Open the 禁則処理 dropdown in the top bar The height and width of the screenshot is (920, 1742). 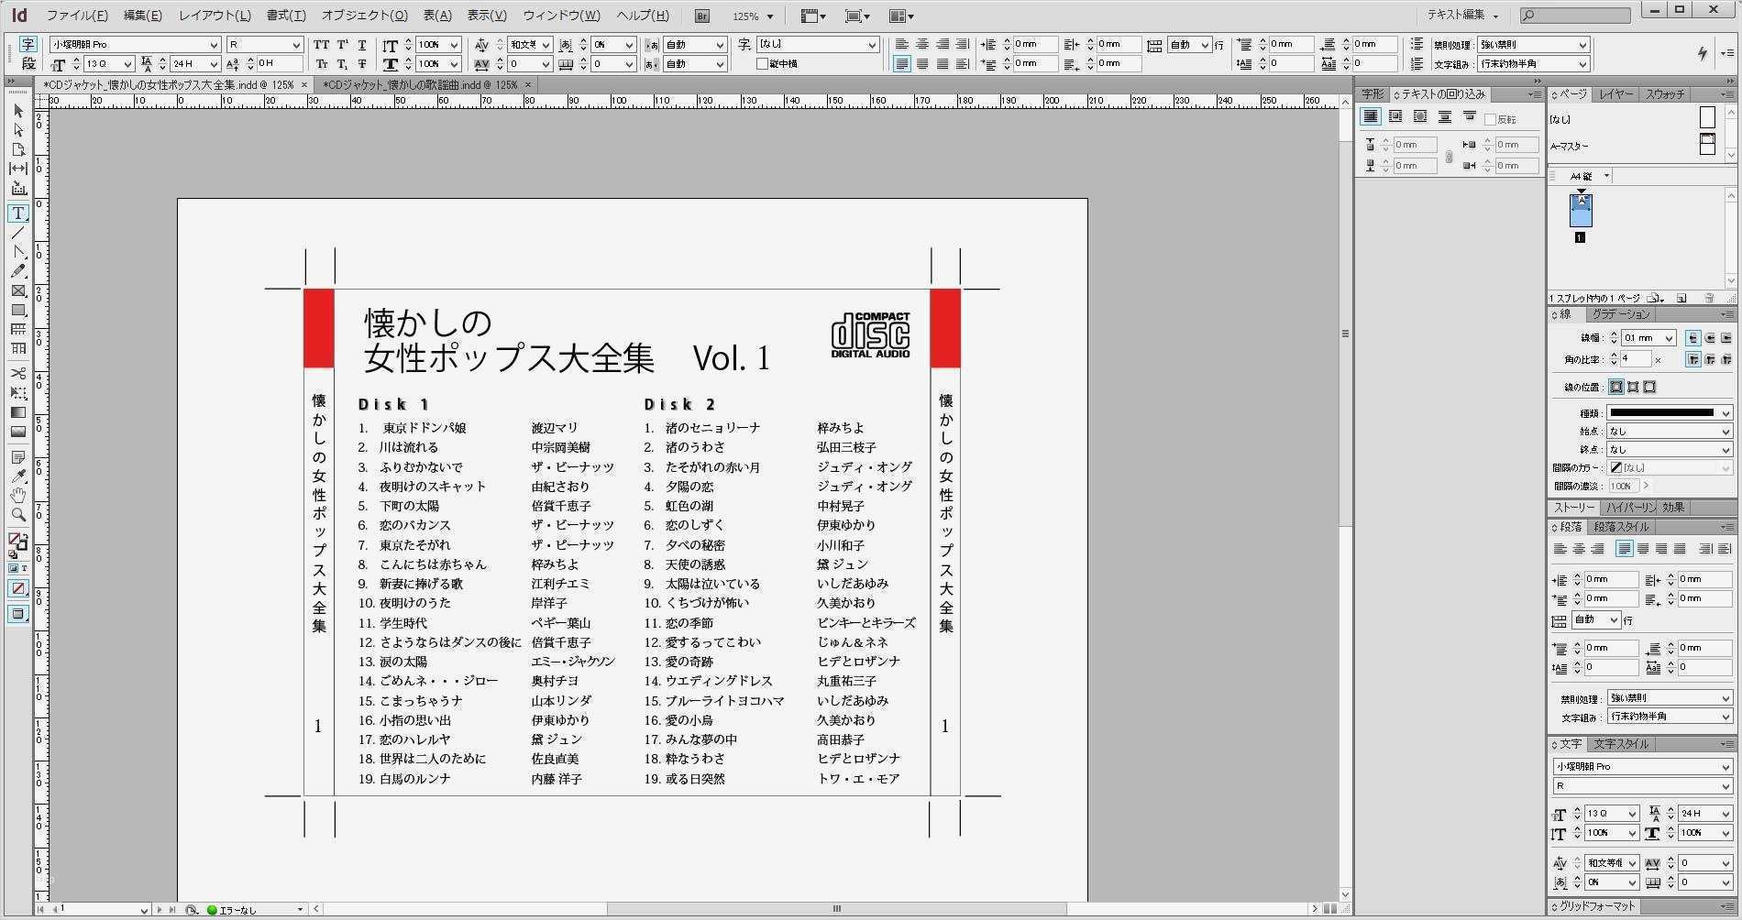[1582, 45]
